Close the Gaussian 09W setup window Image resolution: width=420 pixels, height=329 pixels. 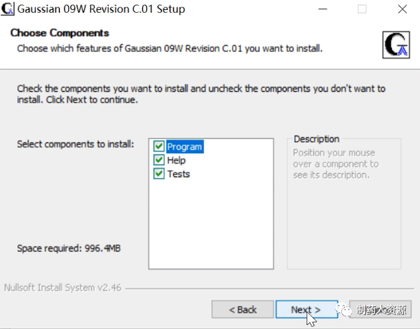402,9
